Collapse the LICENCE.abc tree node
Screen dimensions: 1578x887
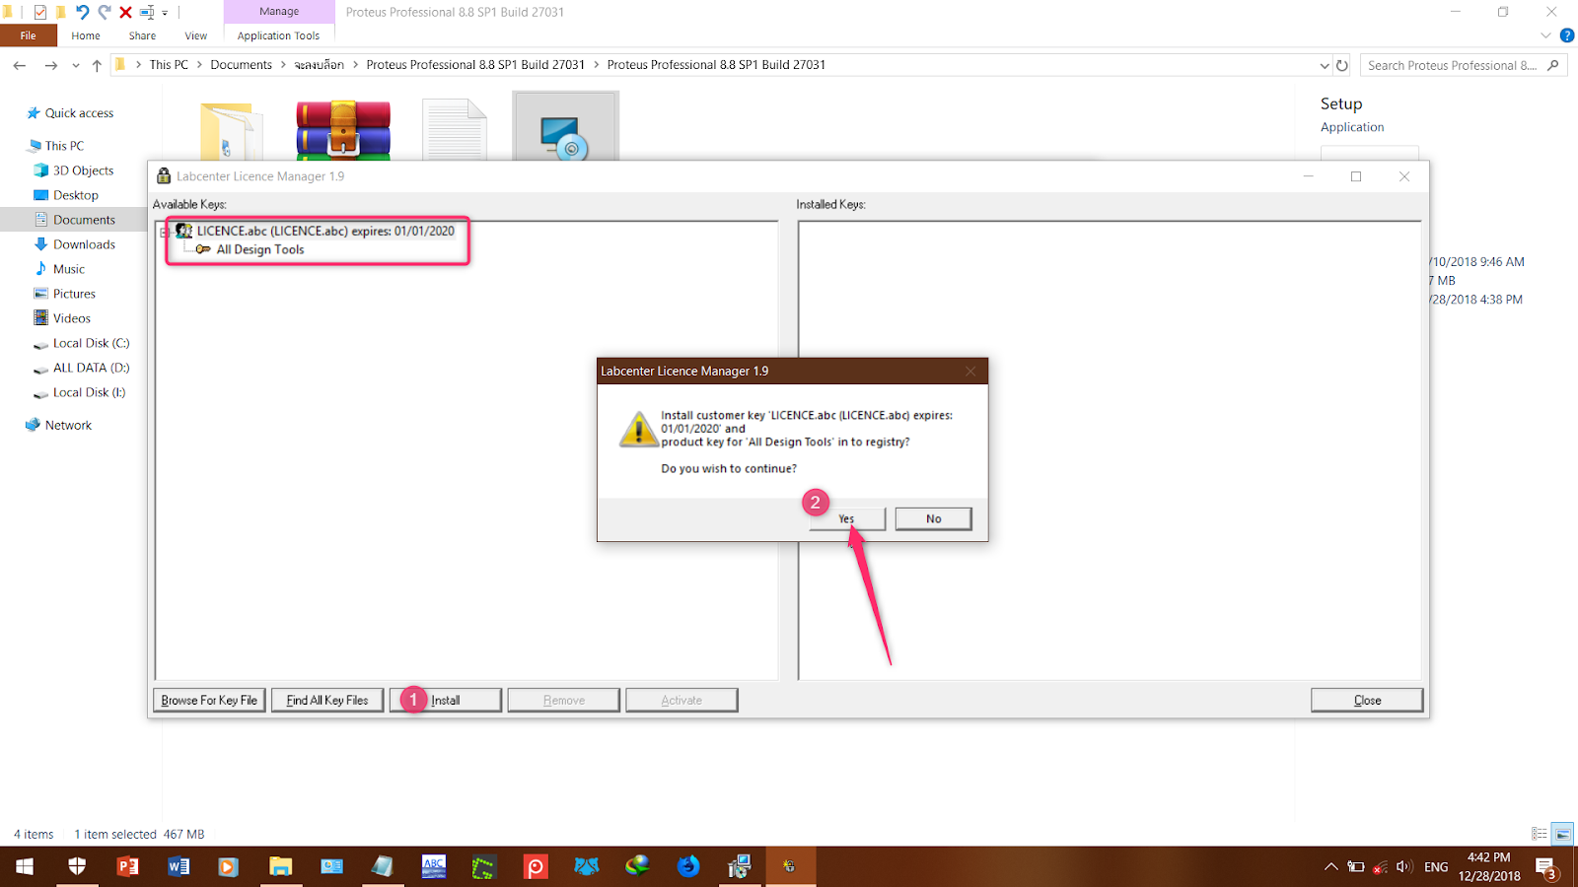click(x=165, y=232)
